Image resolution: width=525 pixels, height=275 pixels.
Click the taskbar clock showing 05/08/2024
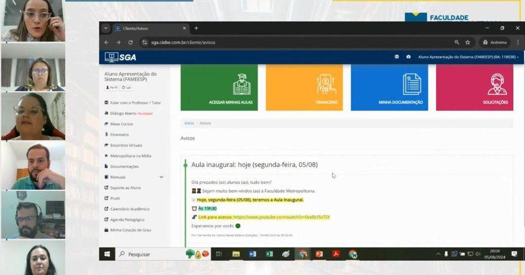(495, 254)
